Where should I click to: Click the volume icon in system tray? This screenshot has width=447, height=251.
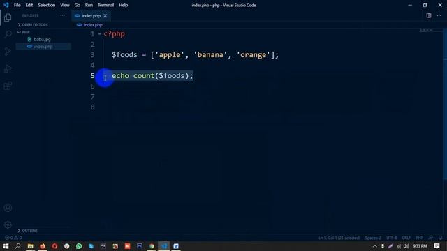(x=406, y=246)
